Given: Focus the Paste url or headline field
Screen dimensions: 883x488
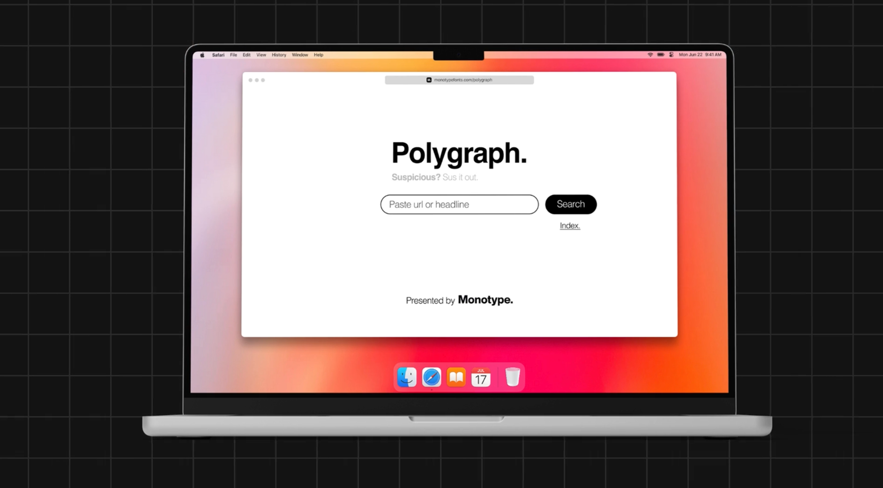Looking at the screenshot, I should coord(459,204).
